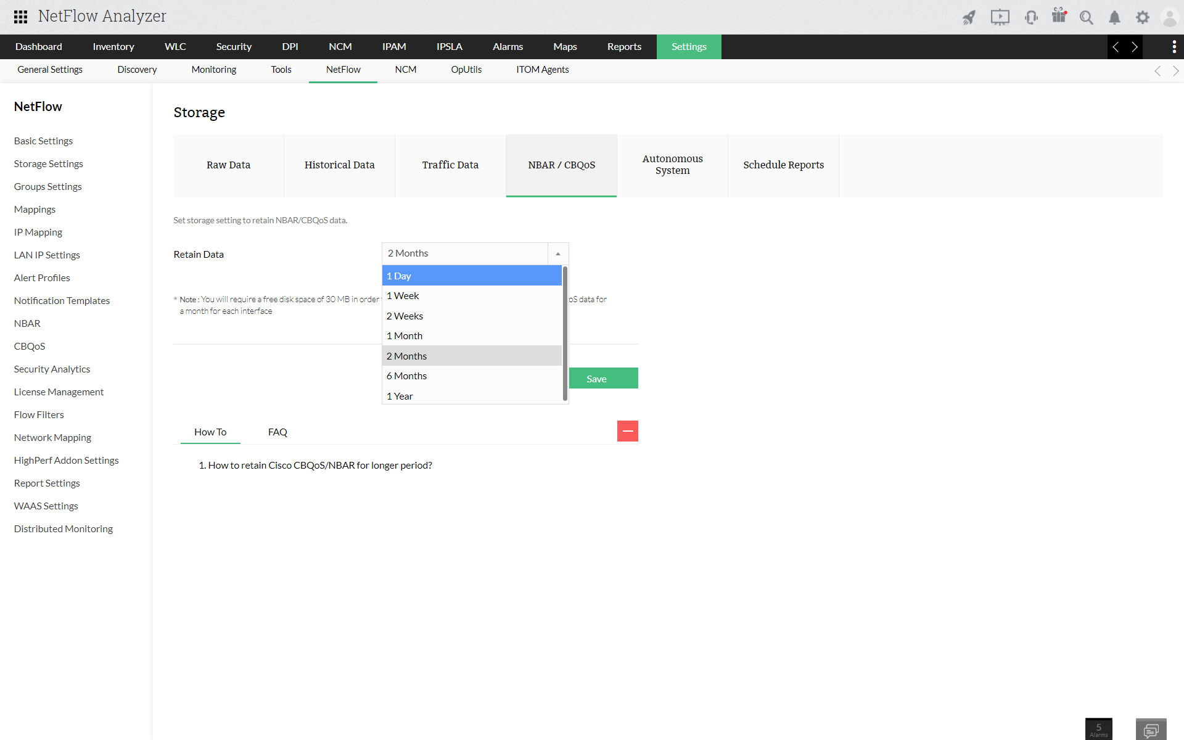
Task: Navigate to the Reports menu
Action: click(624, 46)
